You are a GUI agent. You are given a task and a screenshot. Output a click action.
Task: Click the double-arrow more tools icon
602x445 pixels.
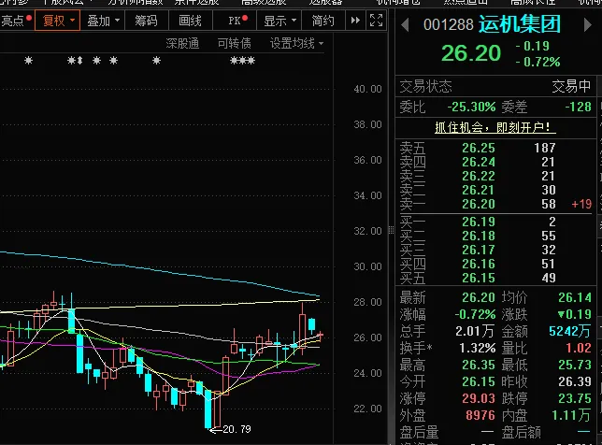[355, 21]
